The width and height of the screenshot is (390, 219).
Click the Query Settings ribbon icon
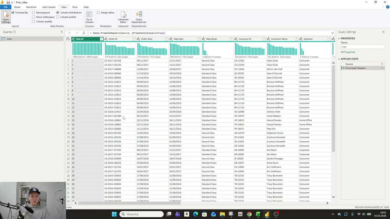[6, 17]
